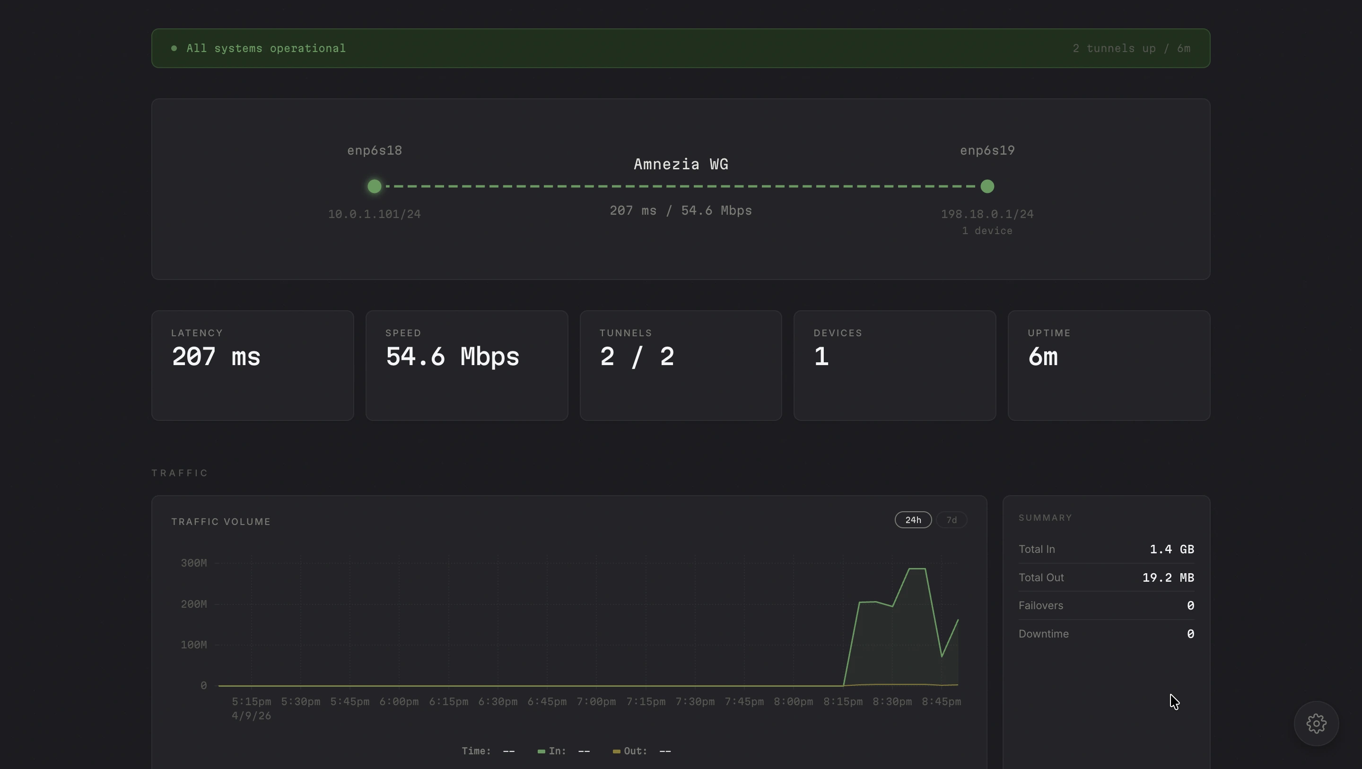Click the 7:00pm x-axis label
This screenshot has height=769, width=1362.
click(596, 702)
